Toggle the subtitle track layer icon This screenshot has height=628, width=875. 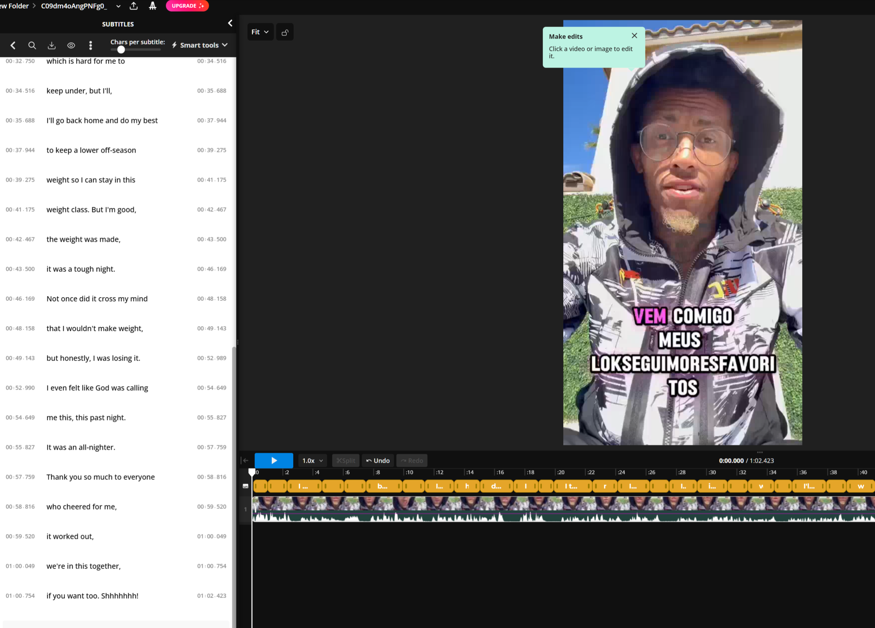click(x=245, y=486)
